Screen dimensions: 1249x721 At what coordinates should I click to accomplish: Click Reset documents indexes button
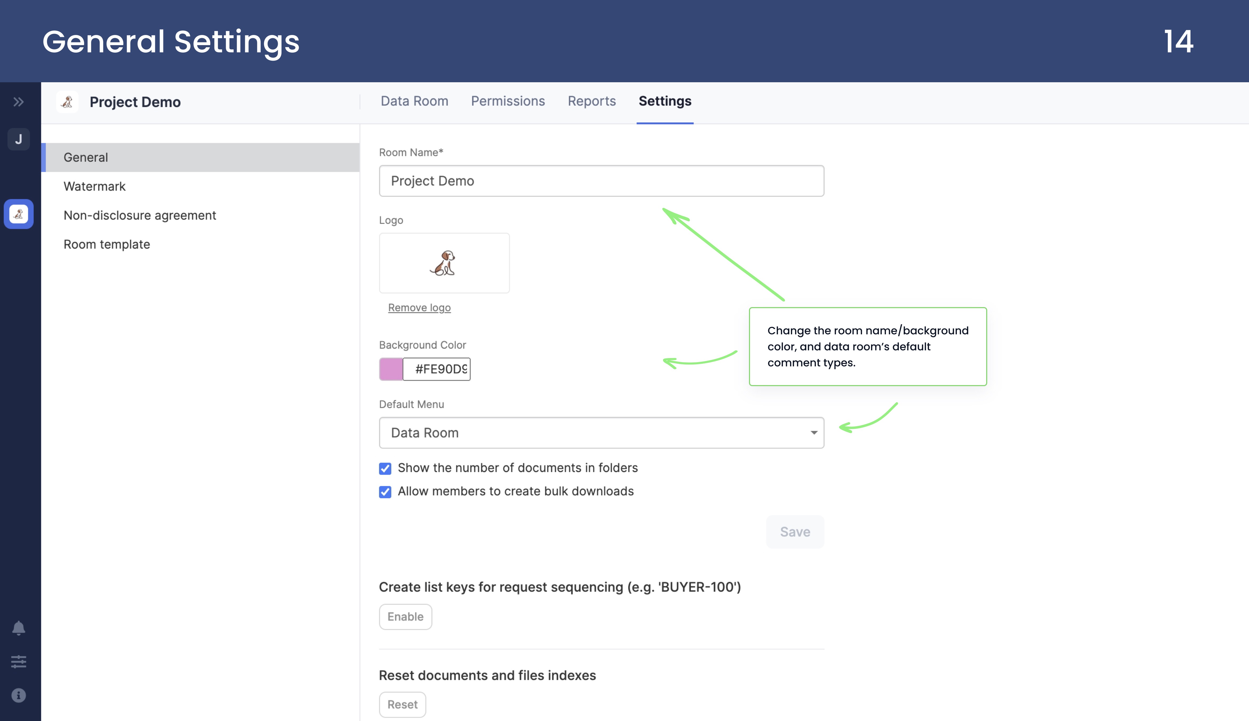pyautogui.click(x=402, y=704)
